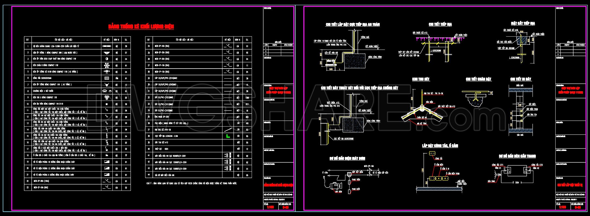This screenshot has height=216, width=590.
Task: Click the heading 'CHI TIẾT ĐI DÂY'
Action: click(x=521, y=79)
